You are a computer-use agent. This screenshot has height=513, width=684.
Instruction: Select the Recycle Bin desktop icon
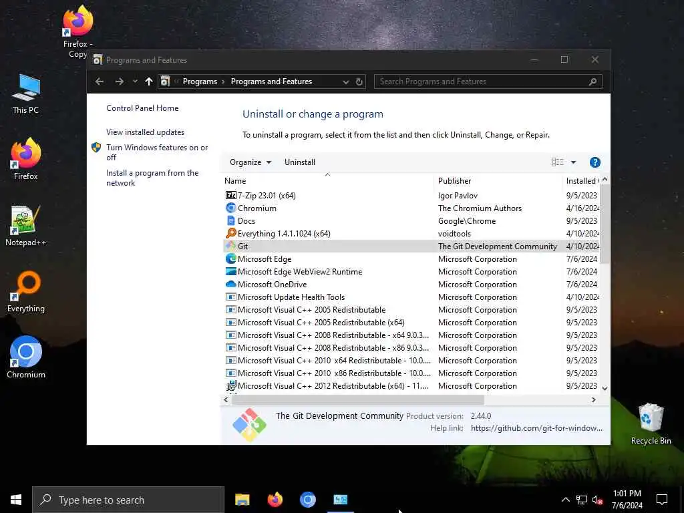pyautogui.click(x=651, y=424)
